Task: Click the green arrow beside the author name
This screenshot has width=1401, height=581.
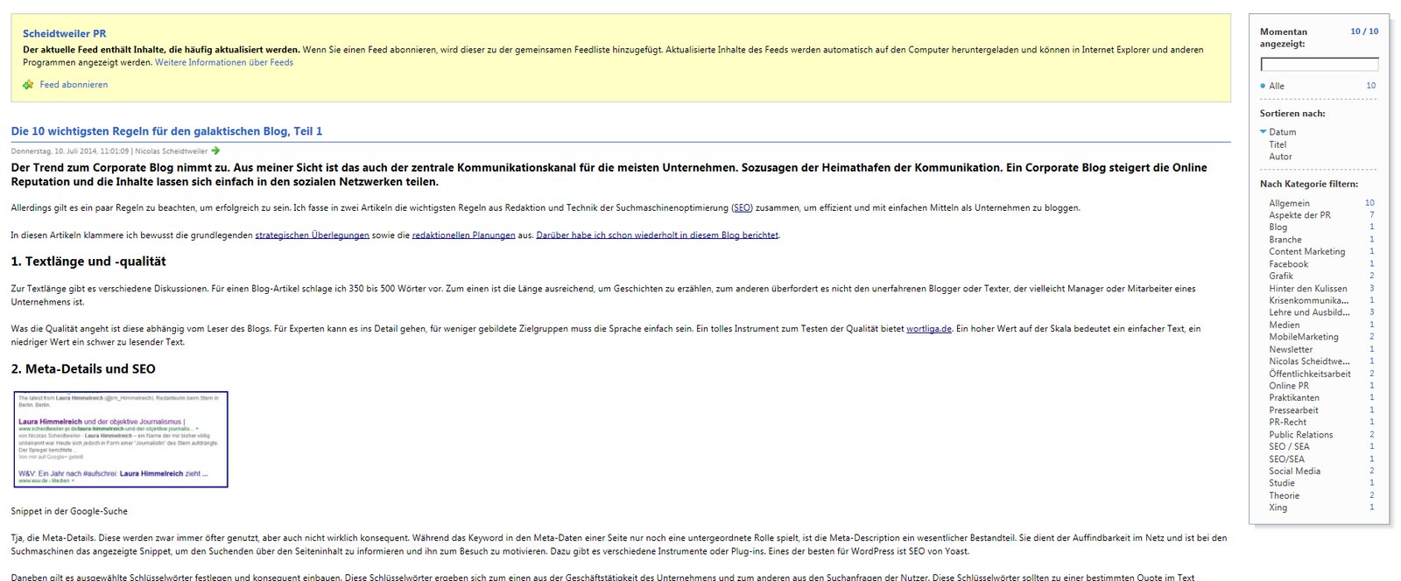Action: (x=215, y=151)
